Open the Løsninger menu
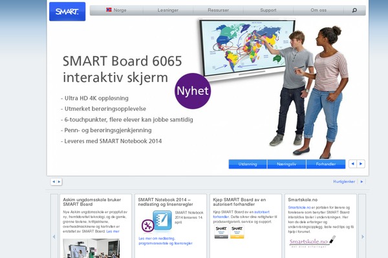 [x=168, y=10]
